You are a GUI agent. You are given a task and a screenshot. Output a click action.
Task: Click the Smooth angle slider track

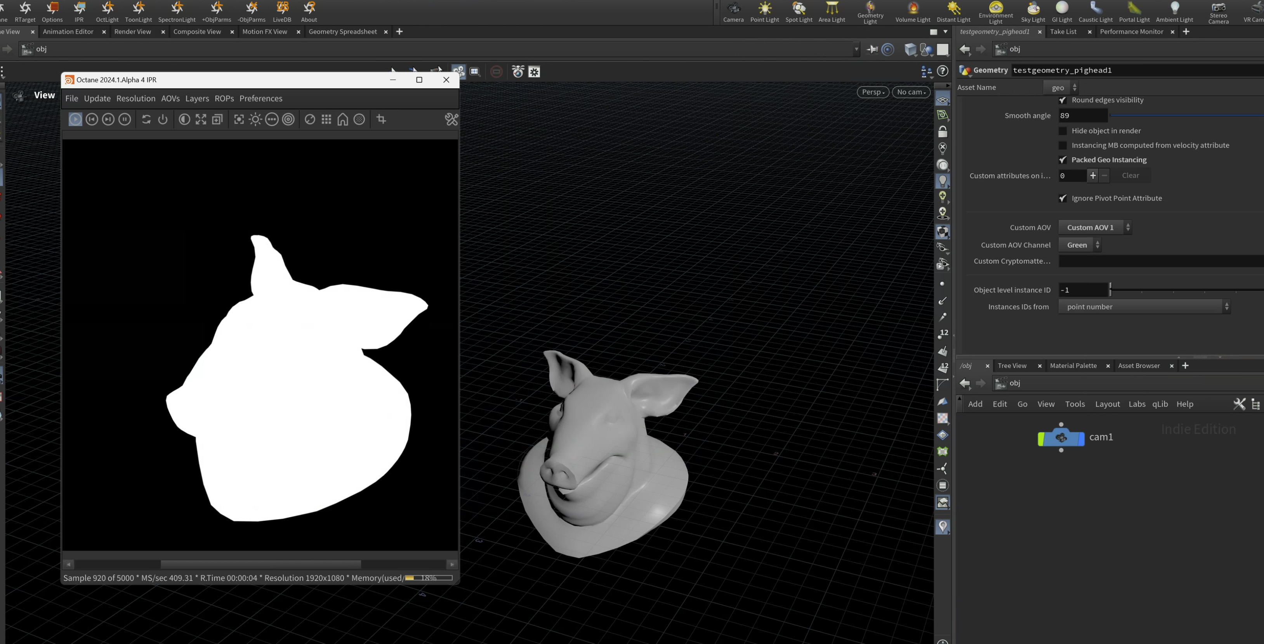(x=1187, y=116)
